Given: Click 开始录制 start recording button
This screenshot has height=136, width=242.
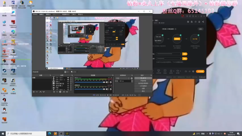Looking at the screenshot, I should pos(143,81).
